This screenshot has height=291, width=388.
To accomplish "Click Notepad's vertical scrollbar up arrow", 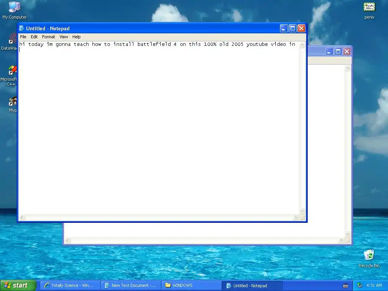I will (302, 45).
